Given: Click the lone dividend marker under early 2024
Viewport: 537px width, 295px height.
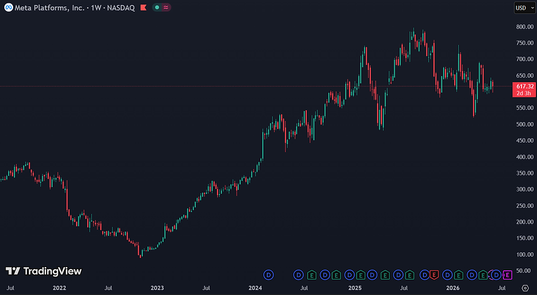Looking at the screenshot, I should pyautogui.click(x=268, y=275).
